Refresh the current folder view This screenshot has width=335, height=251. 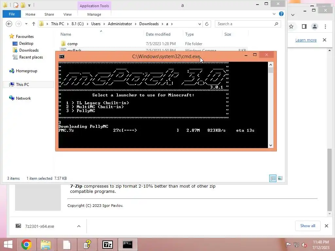(207, 24)
